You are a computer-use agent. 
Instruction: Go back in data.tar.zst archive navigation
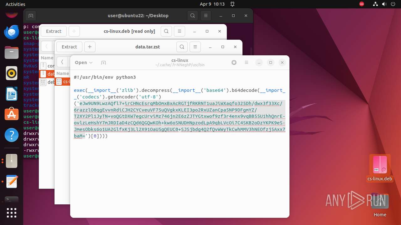(x=62, y=62)
